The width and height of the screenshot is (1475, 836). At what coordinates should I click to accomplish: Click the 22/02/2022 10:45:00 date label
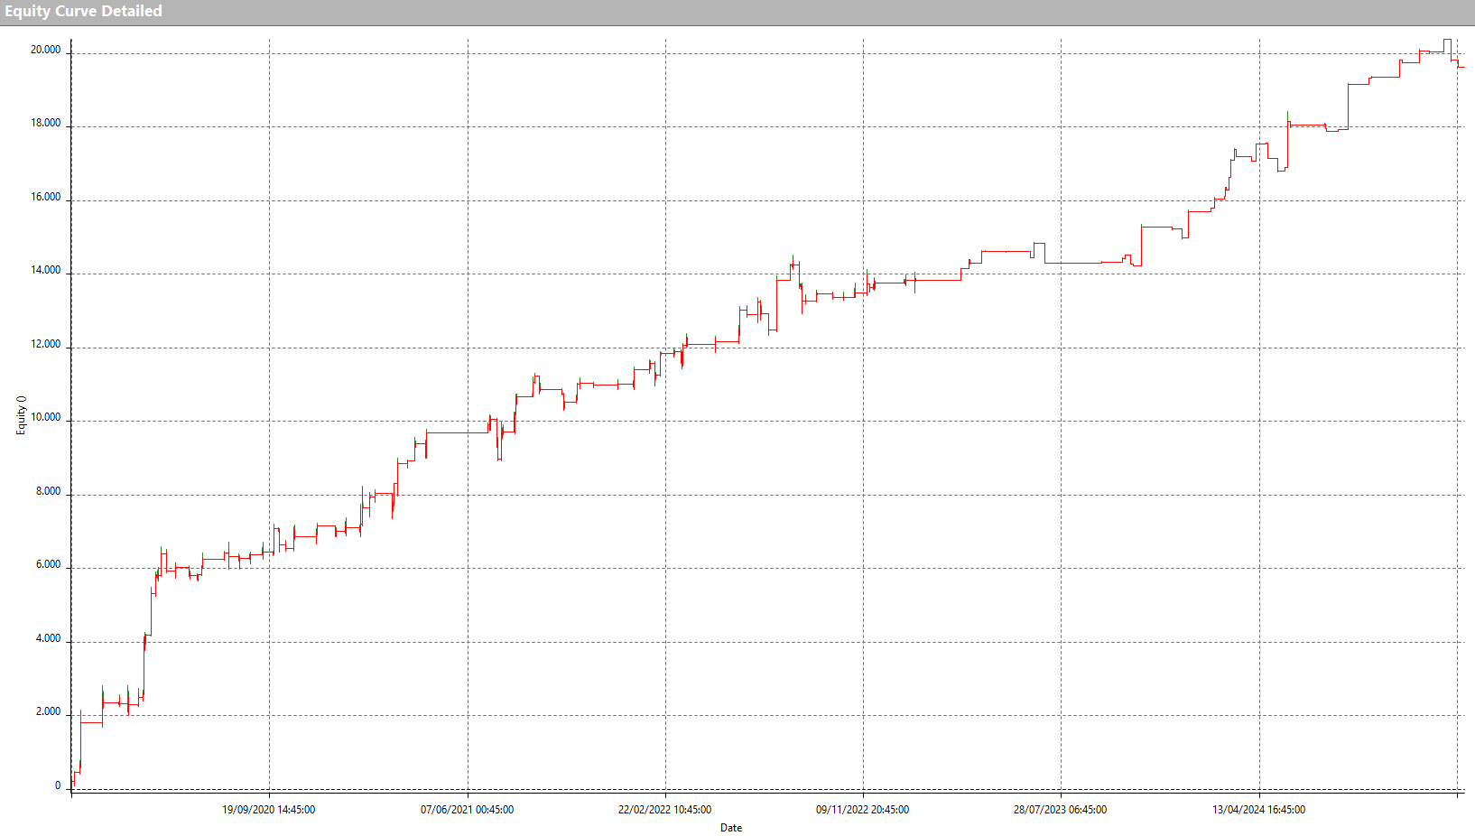tap(664, 810)
